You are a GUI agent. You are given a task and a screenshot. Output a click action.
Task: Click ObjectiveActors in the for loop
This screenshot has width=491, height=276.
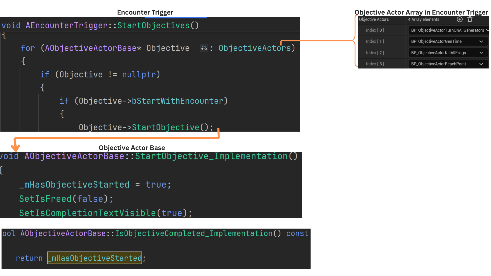(x=254, y=48)
